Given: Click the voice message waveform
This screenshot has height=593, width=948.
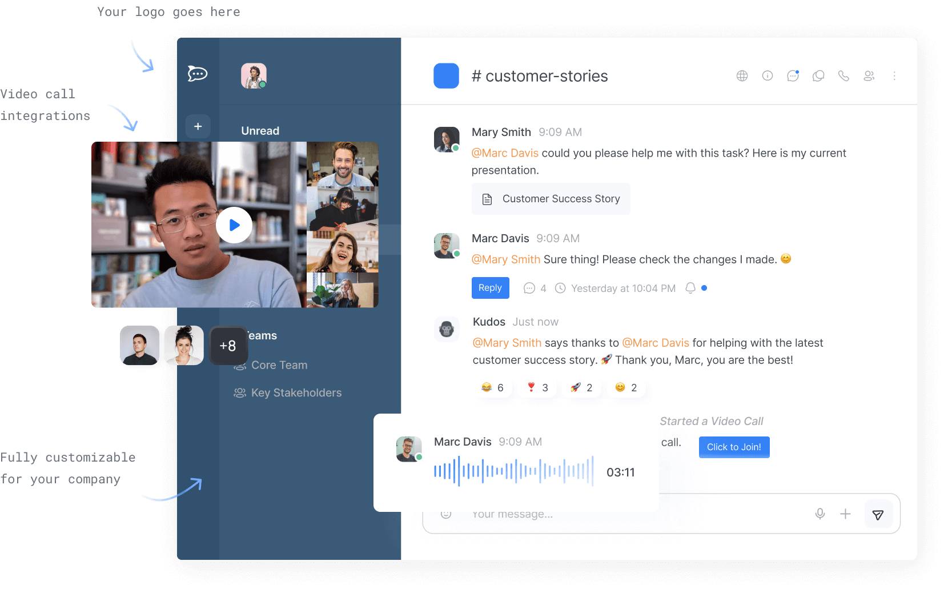Looking at the screenshot, I should coord(514,471).
